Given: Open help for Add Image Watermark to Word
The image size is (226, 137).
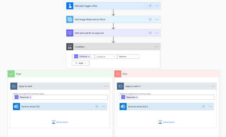Looking at the screenshot, I should tap(150, 19).
